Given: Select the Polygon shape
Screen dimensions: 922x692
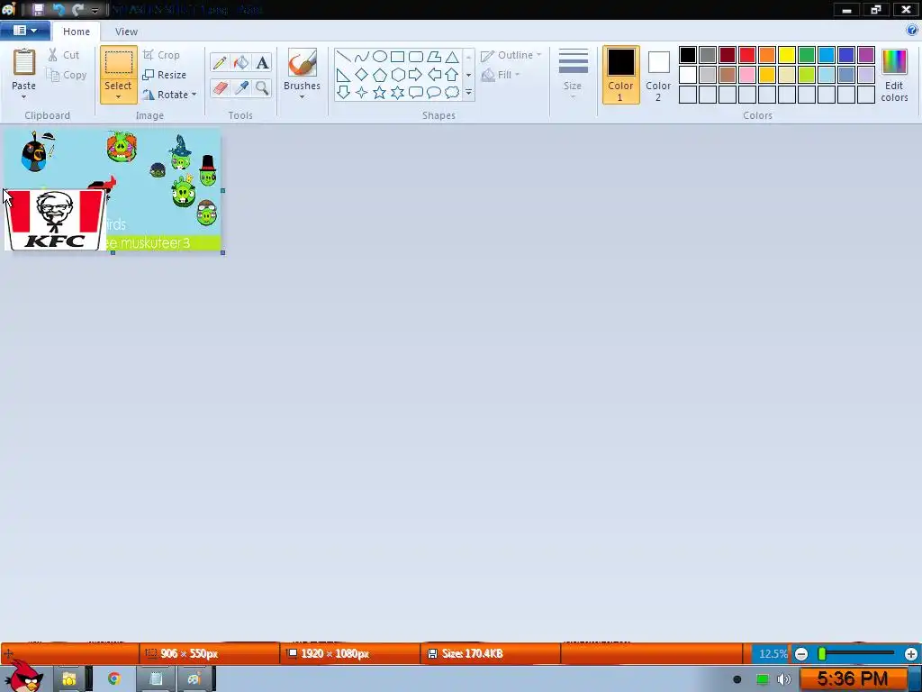Looking at the screenshot, I should click(x=434, y=57).
